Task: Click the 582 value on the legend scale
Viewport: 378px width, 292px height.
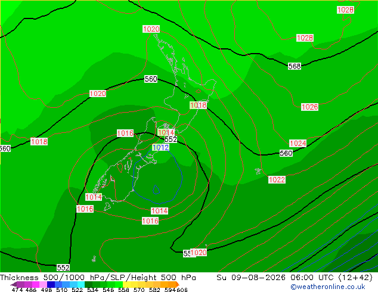Action: (154, 290)
